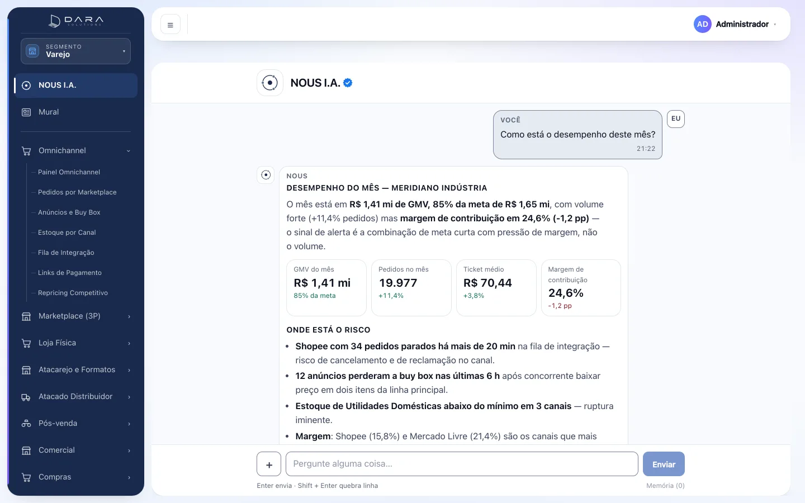Open the Mural menu item
Image resolution: width=805 pixels, height=503 pixels.
(76, 112)
